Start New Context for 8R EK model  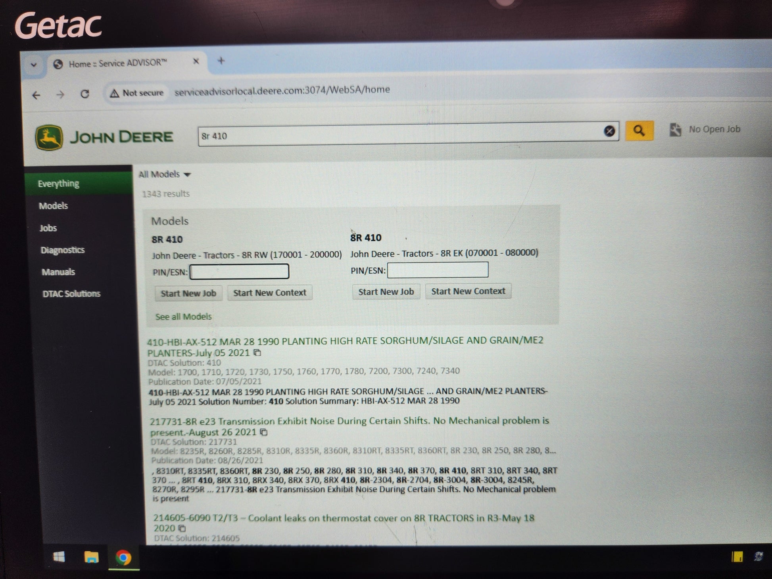click(x=468, y=291)
